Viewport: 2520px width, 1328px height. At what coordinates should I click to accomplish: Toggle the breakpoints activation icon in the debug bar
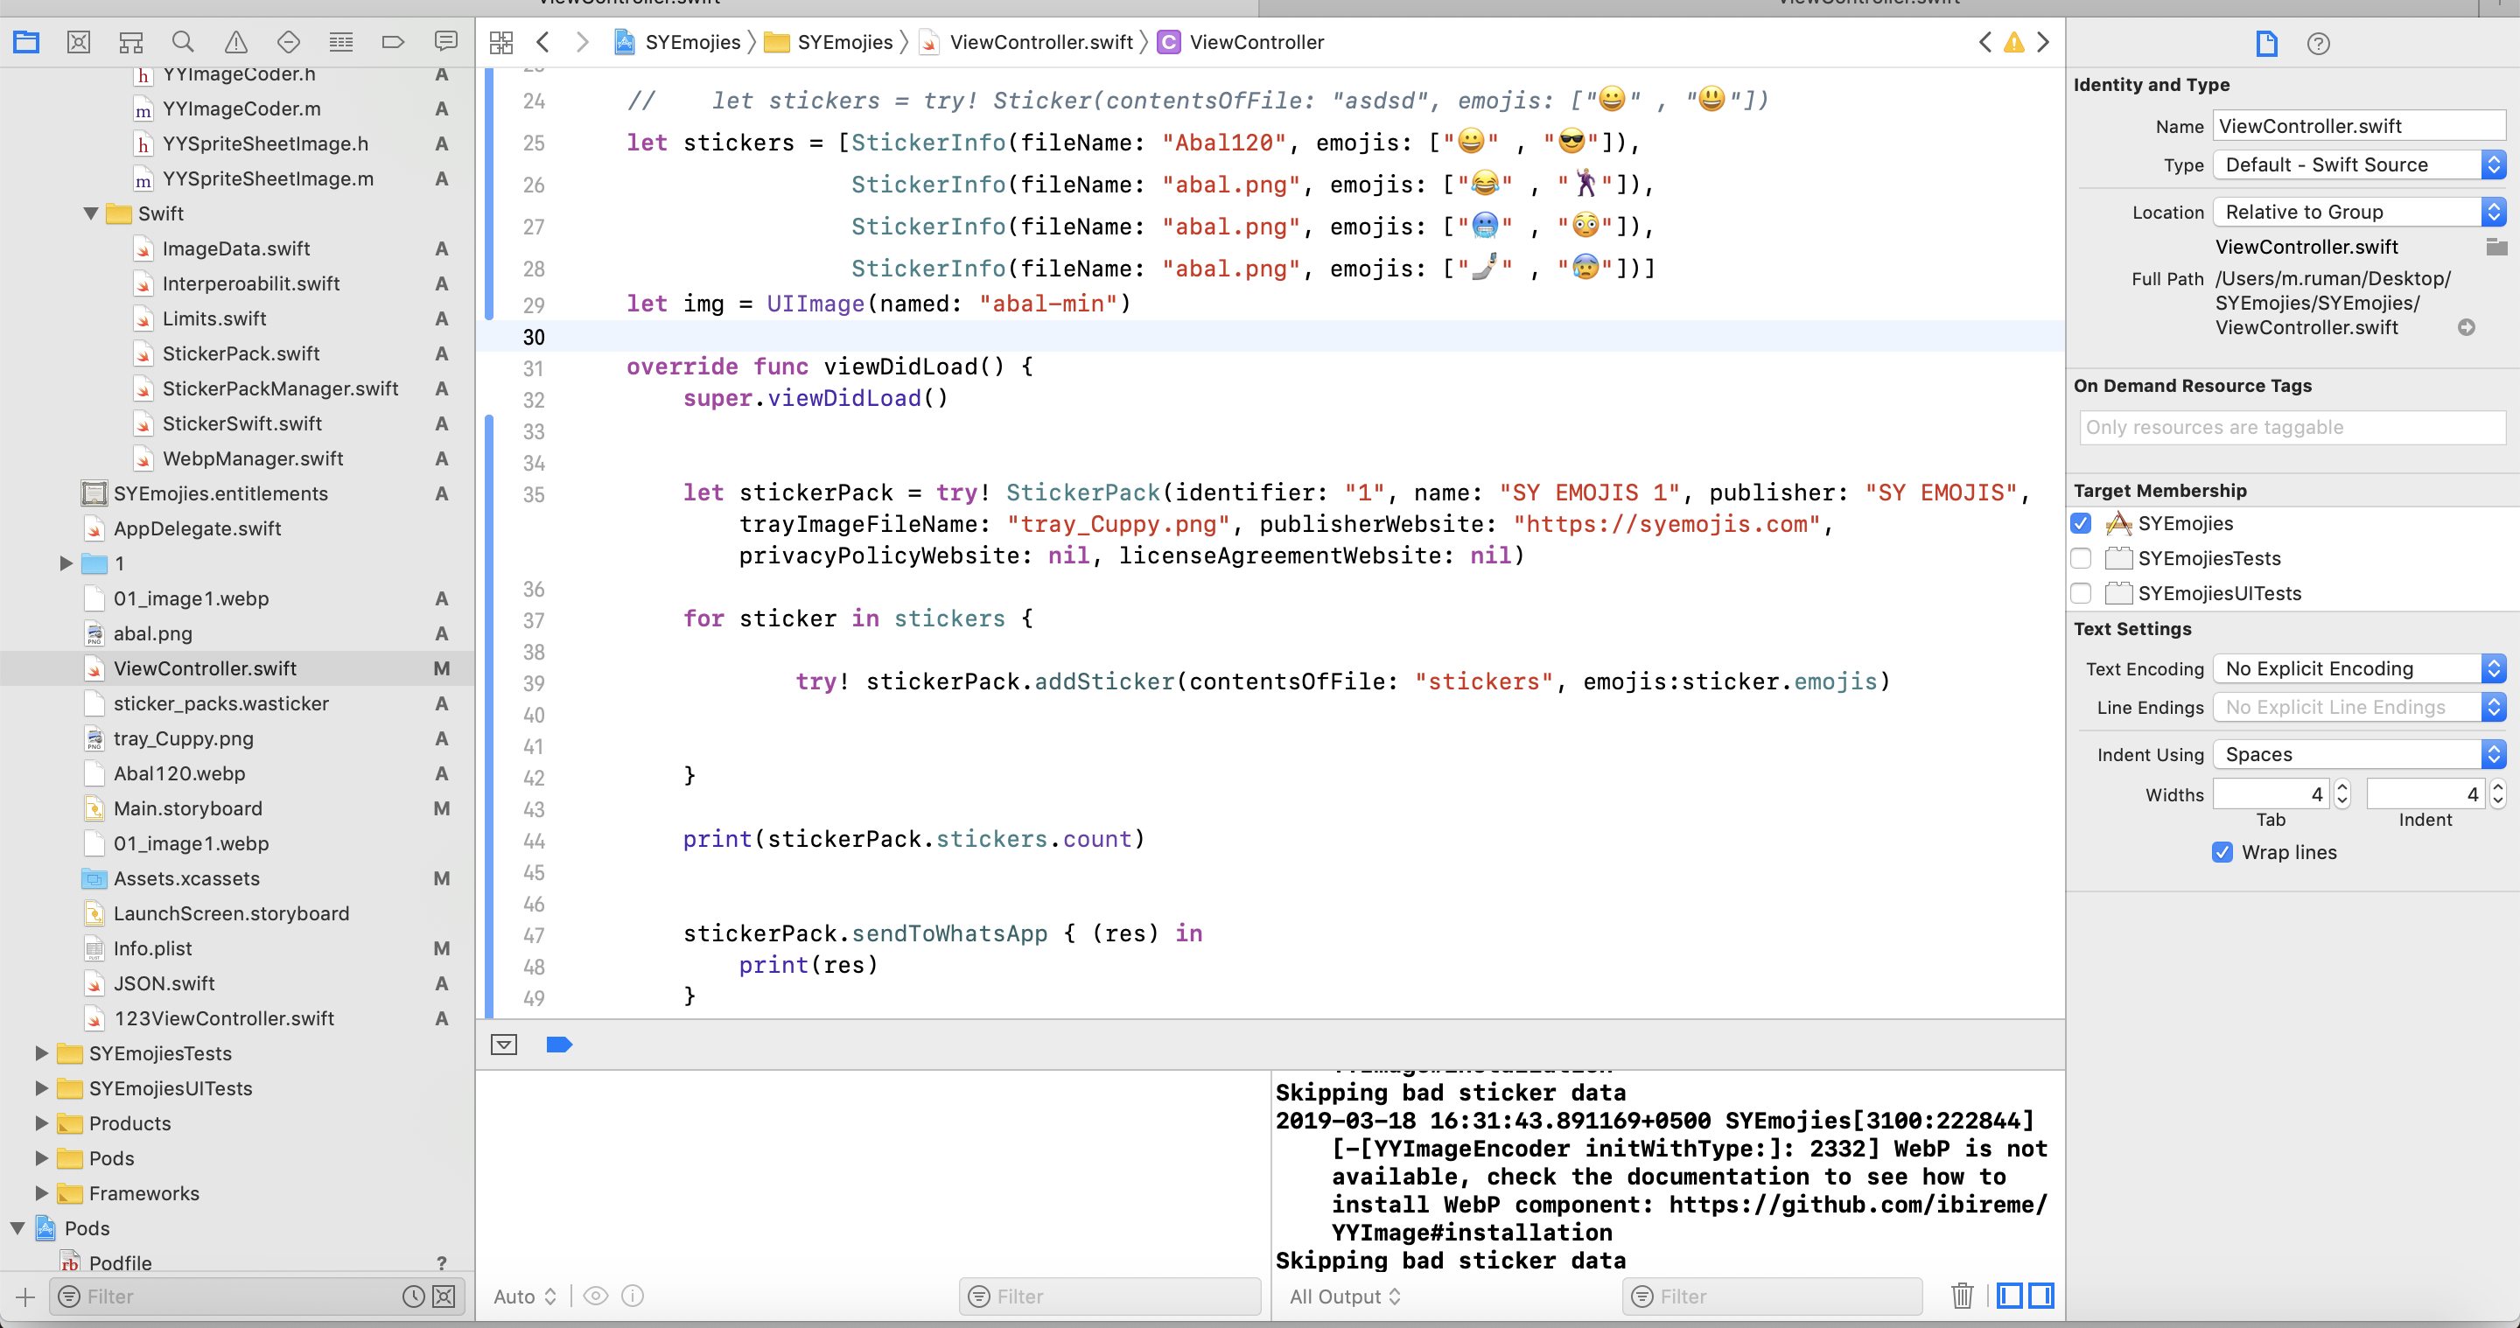[x=558, y=1045]
